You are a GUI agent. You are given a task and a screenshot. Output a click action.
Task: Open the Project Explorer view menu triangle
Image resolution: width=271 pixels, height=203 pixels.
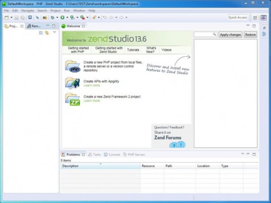pos(55,32)
